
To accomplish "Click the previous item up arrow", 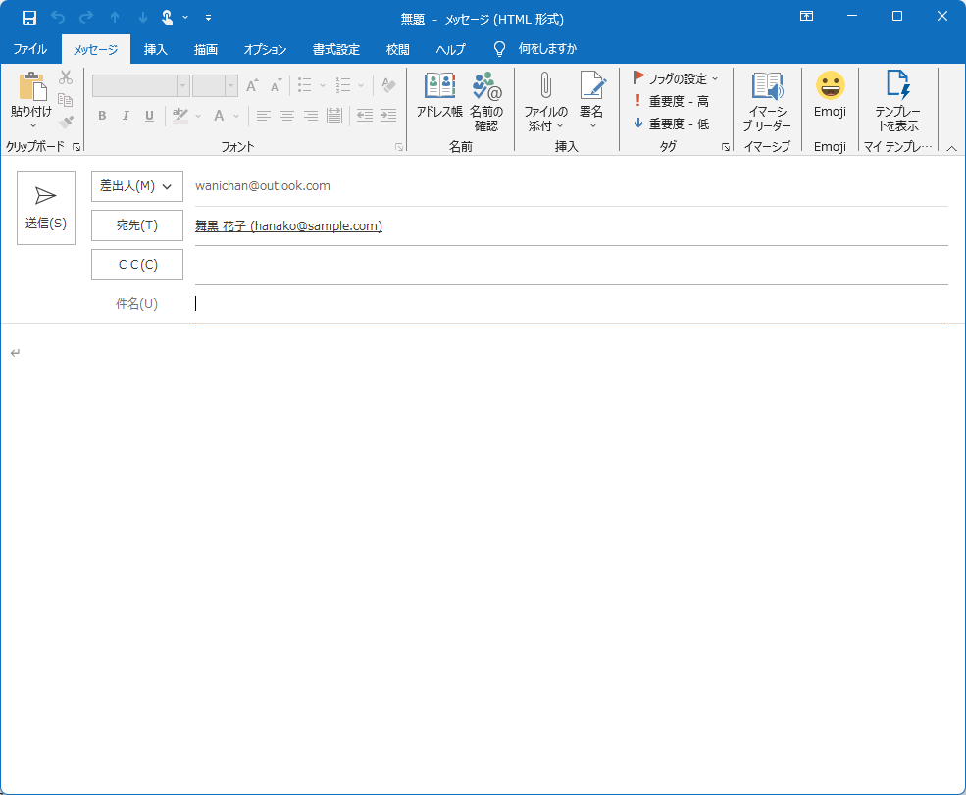I will click(115, 18).
